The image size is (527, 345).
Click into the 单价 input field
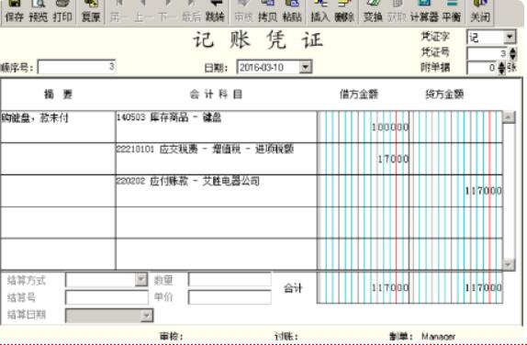click(230, 297)
